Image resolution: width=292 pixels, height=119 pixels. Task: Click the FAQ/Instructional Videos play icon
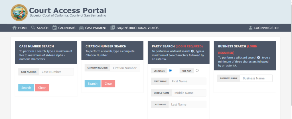[x=113, y=28]
